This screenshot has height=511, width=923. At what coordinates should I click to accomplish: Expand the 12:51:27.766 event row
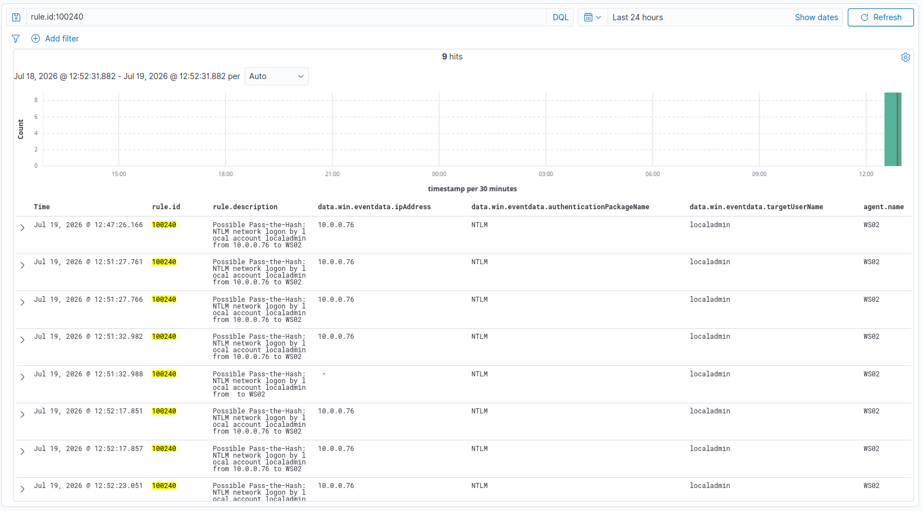[22, 302]
